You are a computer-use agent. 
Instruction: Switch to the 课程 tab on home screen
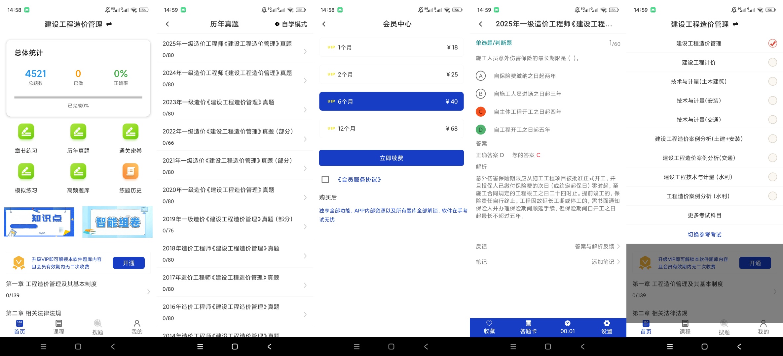click(x=59, y=327)
